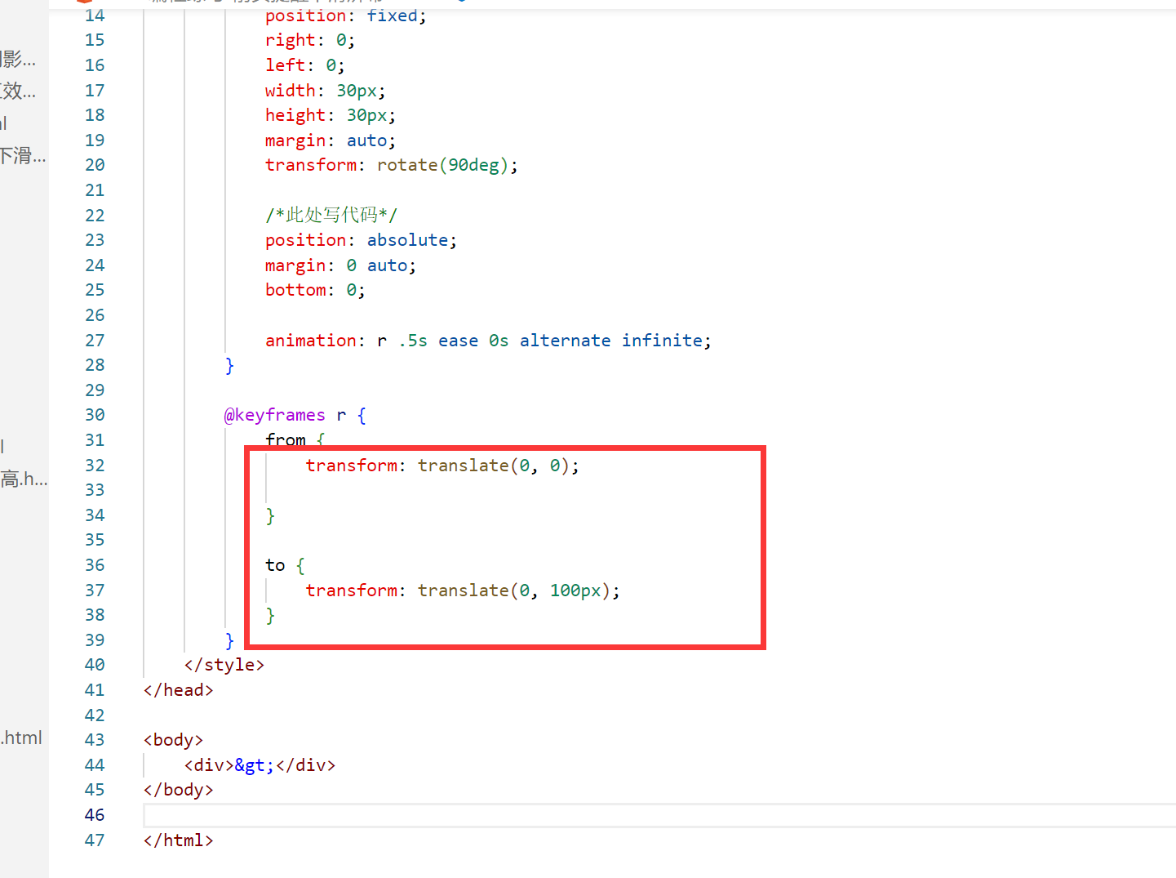Click the closing '</body>' tag
This screenshot has width=1176, height=878.
pos(179,790)
